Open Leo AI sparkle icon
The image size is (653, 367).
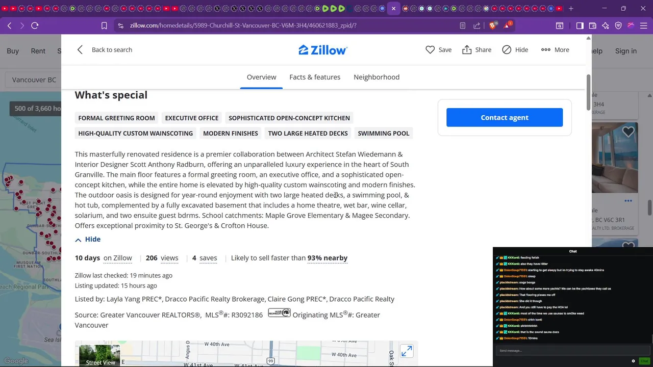[x=606, y=25]
